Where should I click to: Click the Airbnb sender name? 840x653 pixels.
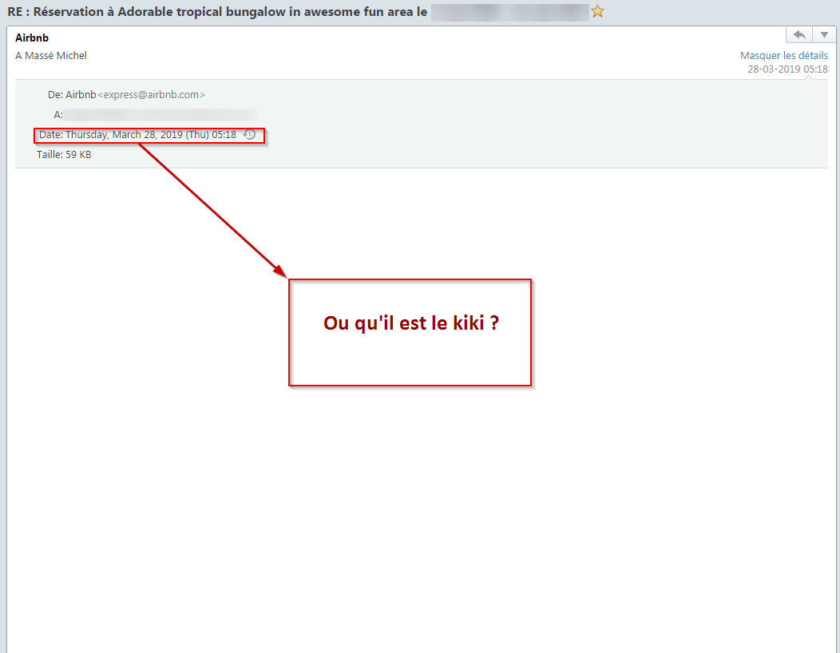(32, 38)
